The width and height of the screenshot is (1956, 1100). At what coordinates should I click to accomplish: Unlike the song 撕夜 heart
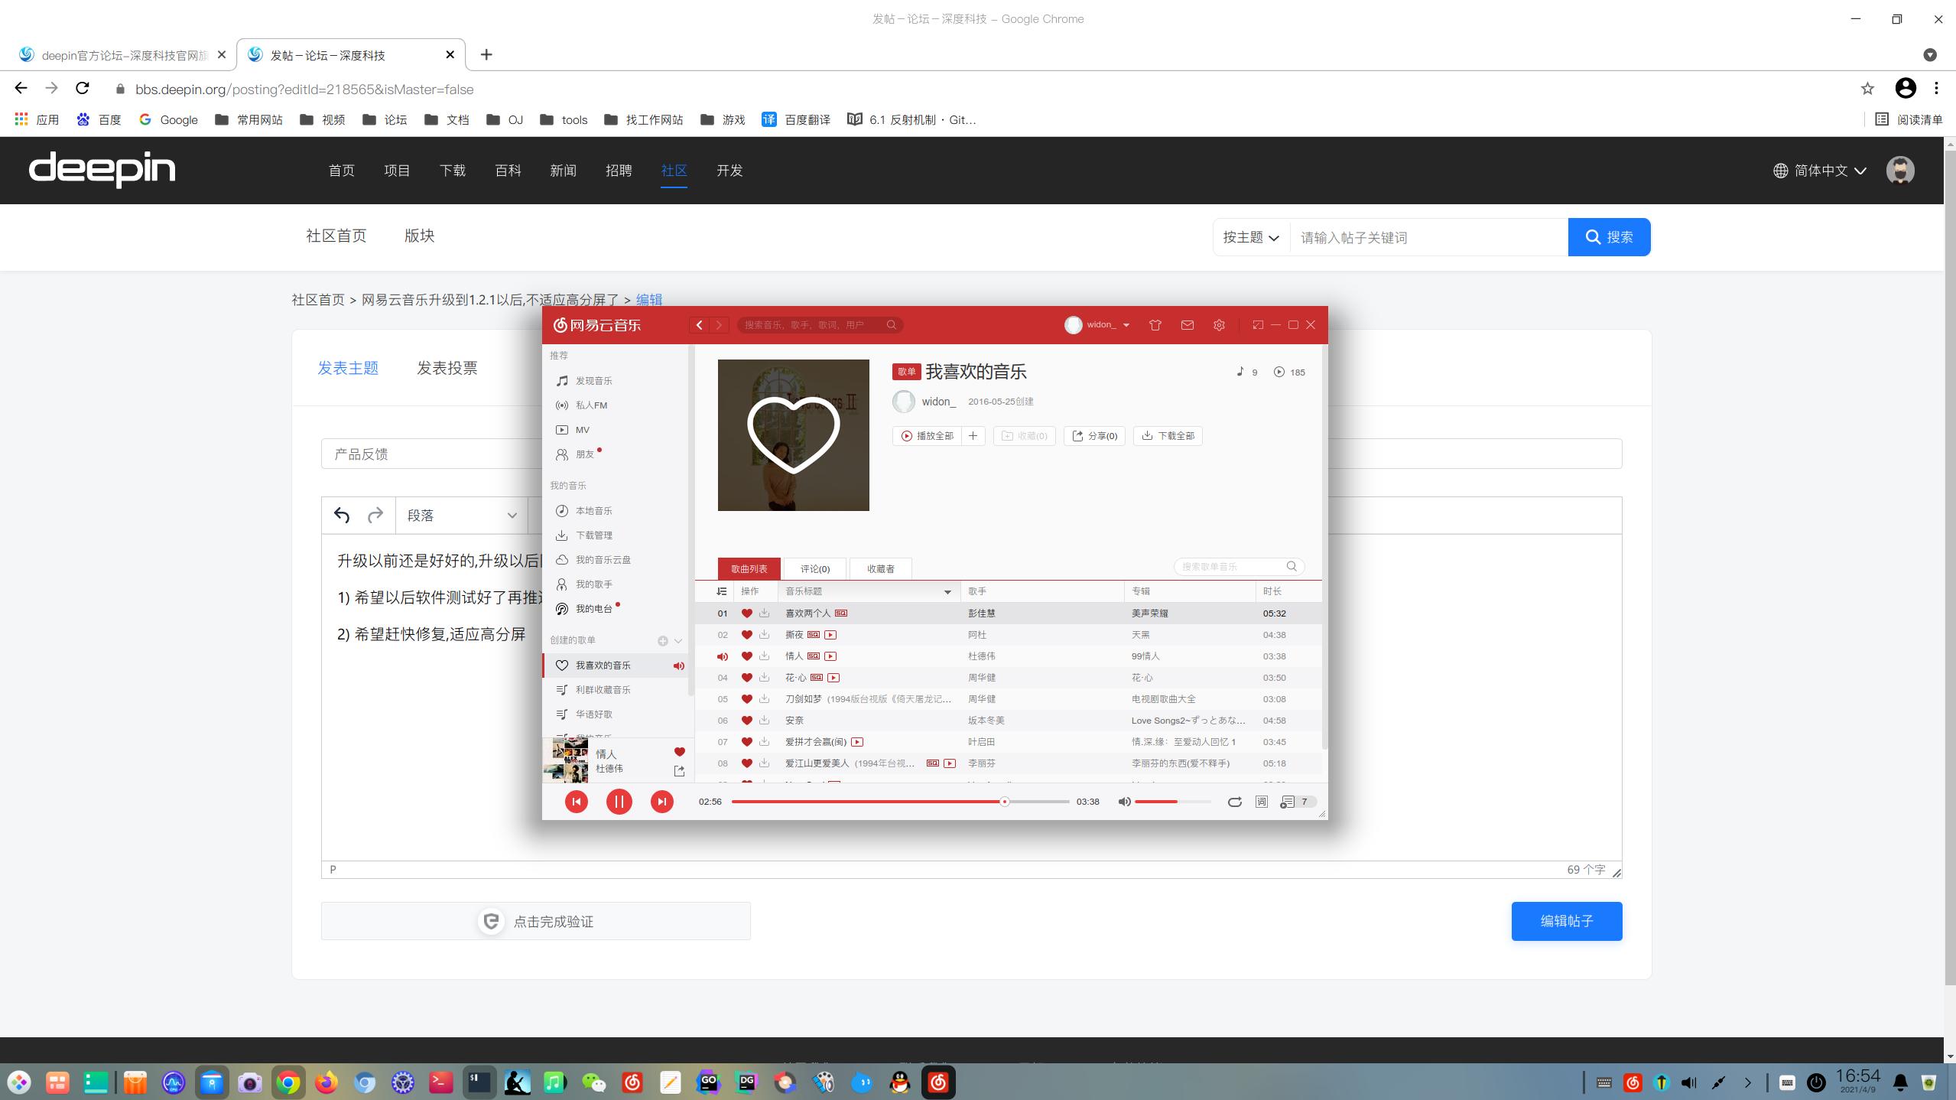point(746,635)
